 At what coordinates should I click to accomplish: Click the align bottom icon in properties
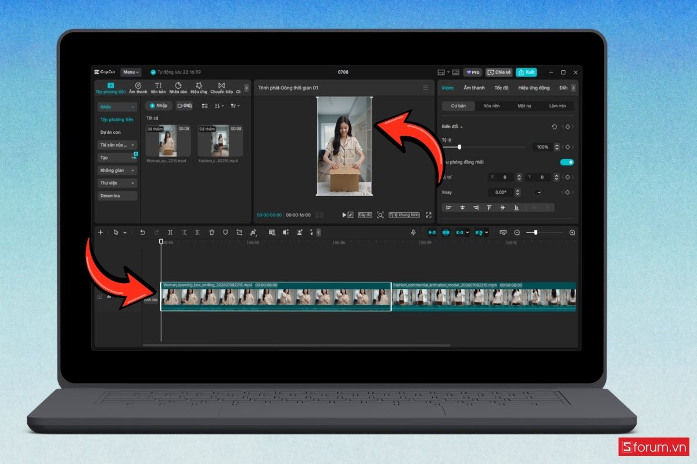click(x=516, y=207)
